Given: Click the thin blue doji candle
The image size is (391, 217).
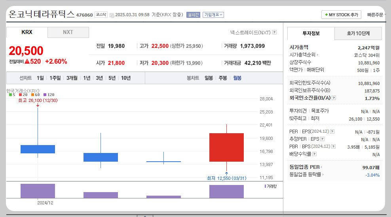Looking at the screenshot, I should click(163, 161).
